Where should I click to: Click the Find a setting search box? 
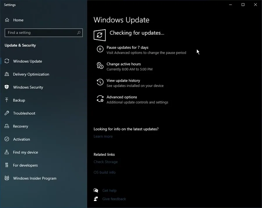point(44,33)
